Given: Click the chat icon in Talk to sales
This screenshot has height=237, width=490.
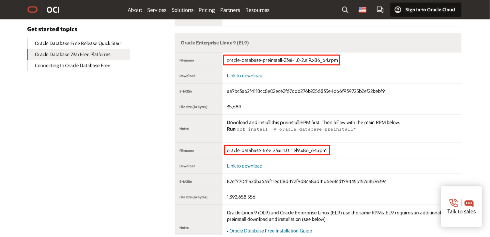Looking at the screenshot, I should (x=469, y=204).
